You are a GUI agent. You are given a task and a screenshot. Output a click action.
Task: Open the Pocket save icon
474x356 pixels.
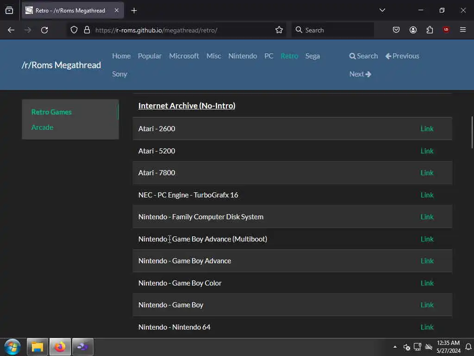(396, 30)
